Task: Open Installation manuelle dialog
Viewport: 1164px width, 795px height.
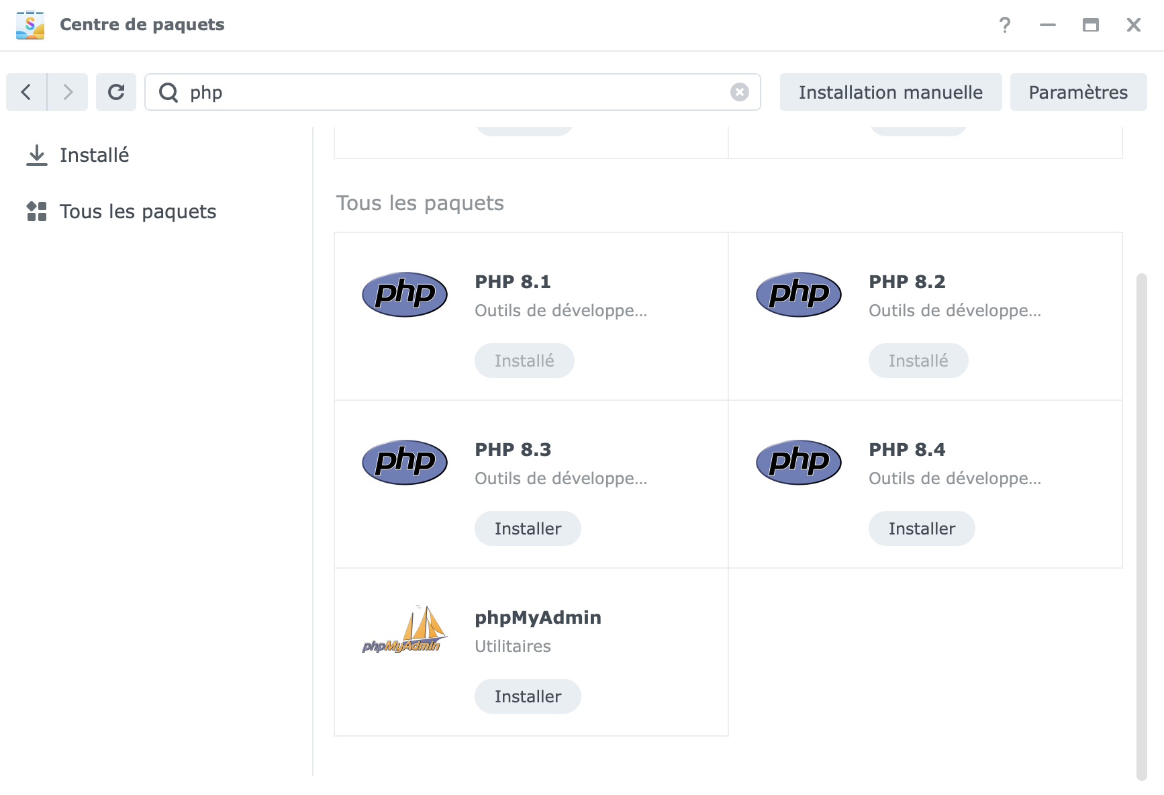Action: (x=890, y=92)
